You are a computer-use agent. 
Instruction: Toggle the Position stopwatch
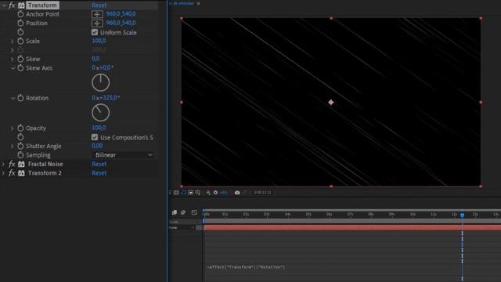tap(20, 23)
